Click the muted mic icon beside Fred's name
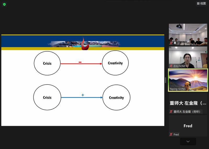209x149 pixels. [x=171, y=134]
